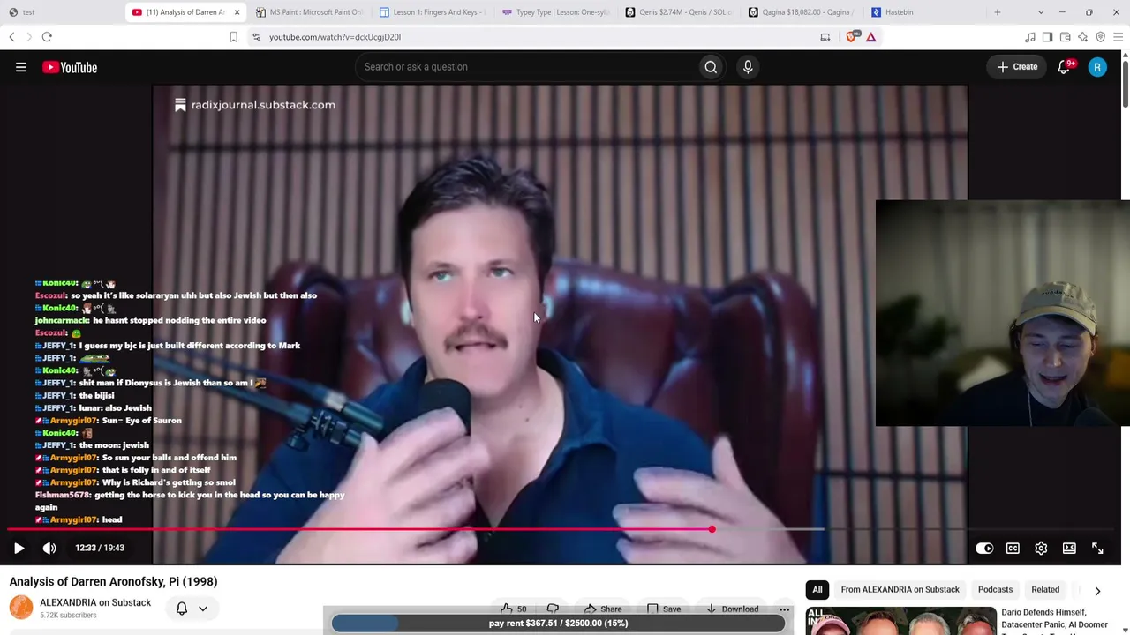Open the player settings gear
The height and width of the screenshot is (635, 1130).
(x=1041, y=549)
